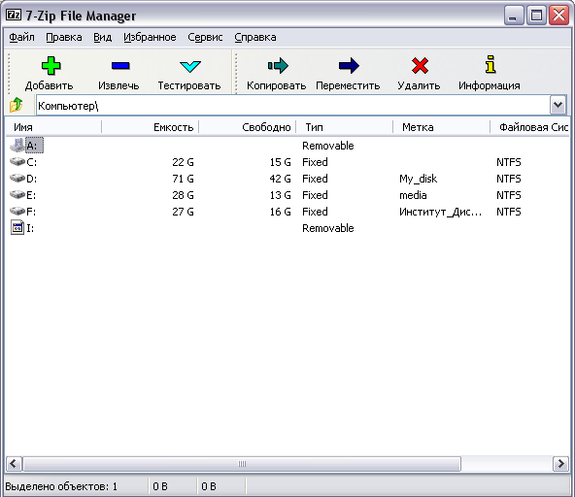Select the floppy drive A: icon
Screen dimensions: 575x497
point(17,146)
